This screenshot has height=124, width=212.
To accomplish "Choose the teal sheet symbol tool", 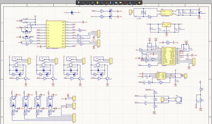I will (x=116, y=2).
